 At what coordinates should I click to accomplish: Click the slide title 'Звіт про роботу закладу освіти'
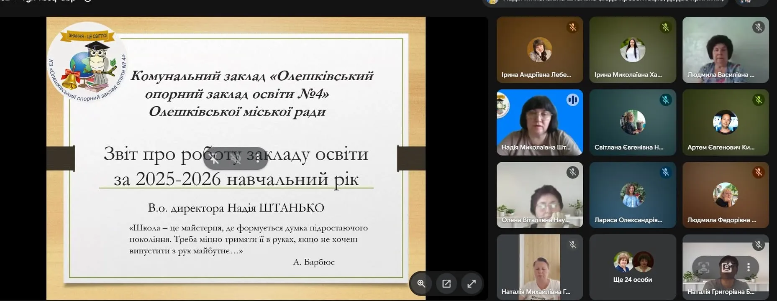pos(236,154)
